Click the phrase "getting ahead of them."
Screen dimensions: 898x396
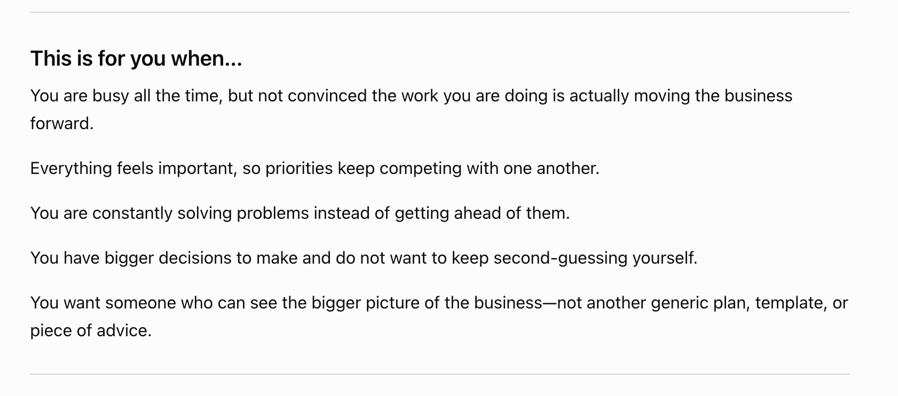[482, 213]
